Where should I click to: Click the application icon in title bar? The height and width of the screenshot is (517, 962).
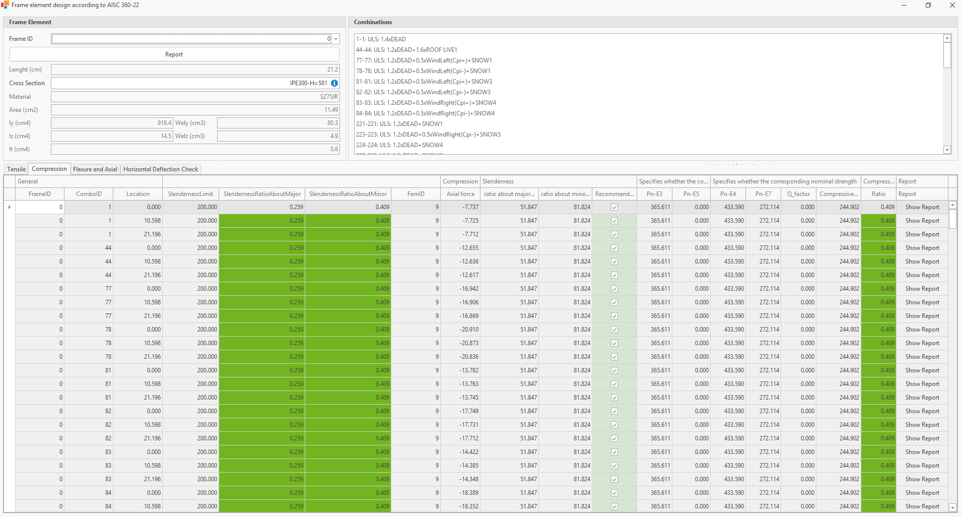(x=5, y=5)
